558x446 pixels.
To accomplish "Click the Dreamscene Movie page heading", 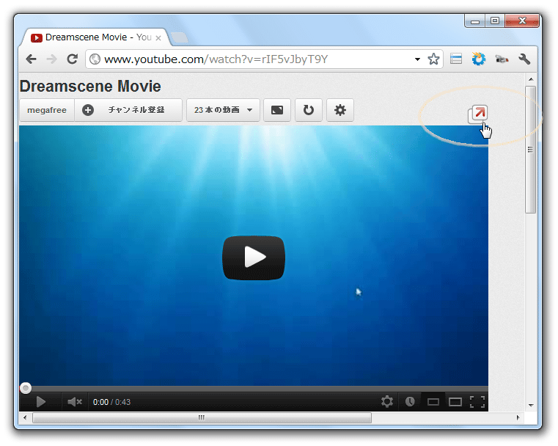I will 90,86.
